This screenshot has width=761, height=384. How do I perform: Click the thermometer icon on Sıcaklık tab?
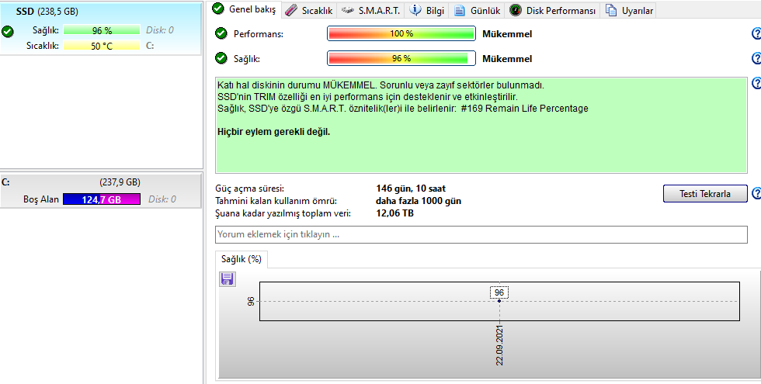(x=290, y=10)
